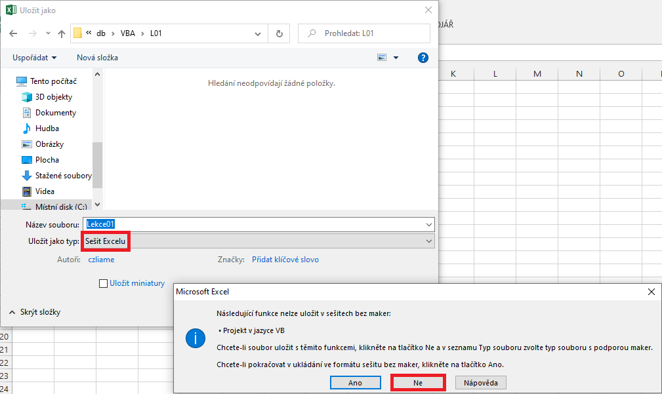Refresh the L01 folder view
The width and height of the screenshot is (662, 394).
[x=278, y=33]
